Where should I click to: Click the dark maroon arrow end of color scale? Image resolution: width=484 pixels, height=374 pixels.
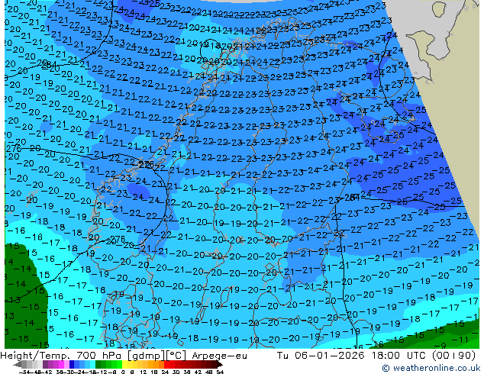(x=220, y=364)
